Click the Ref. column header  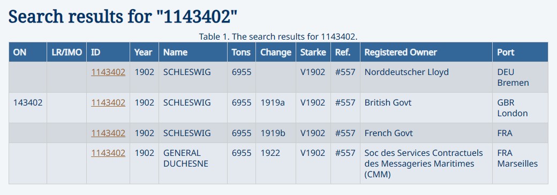[345, 52]
